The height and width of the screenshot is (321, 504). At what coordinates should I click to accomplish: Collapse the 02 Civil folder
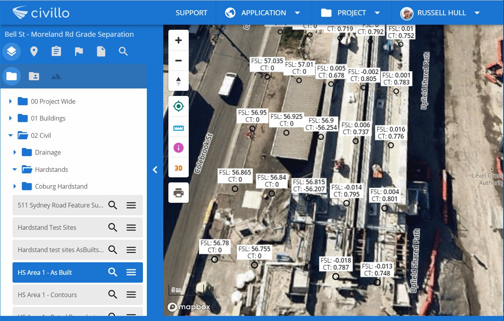click(x=11, y=135)
